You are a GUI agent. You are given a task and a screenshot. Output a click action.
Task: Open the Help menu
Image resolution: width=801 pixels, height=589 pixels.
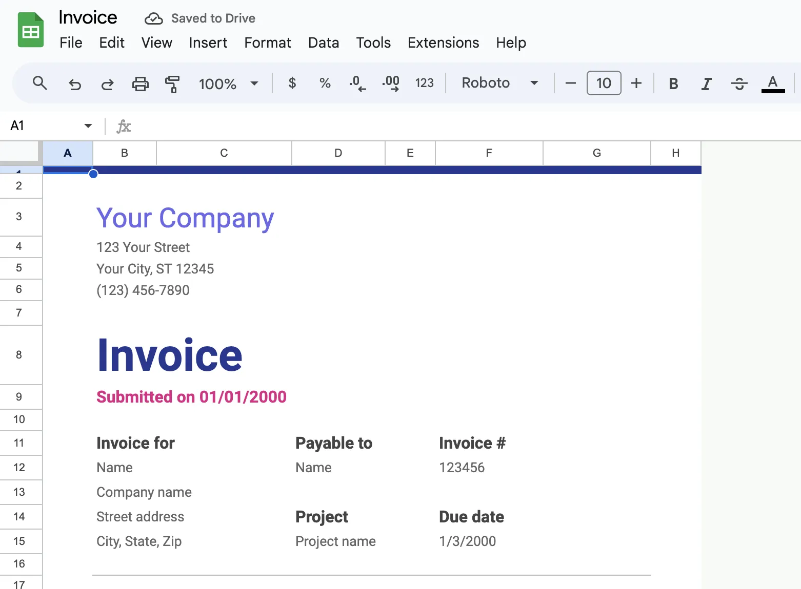511,43
